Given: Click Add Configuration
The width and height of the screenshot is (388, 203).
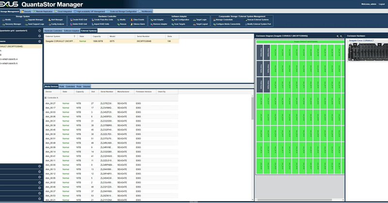Looking at the screenshot, I should (180, 20).
